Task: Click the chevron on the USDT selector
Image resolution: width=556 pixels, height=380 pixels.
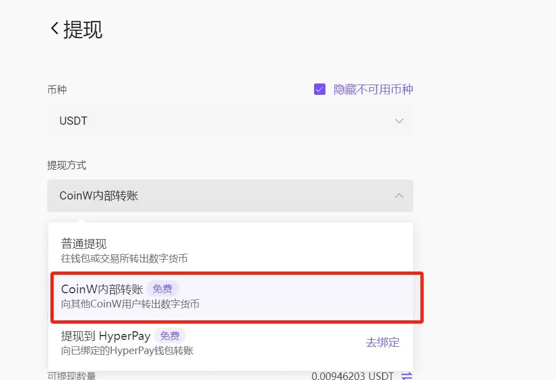Action: pyautogui.click(x=399, y=121)
